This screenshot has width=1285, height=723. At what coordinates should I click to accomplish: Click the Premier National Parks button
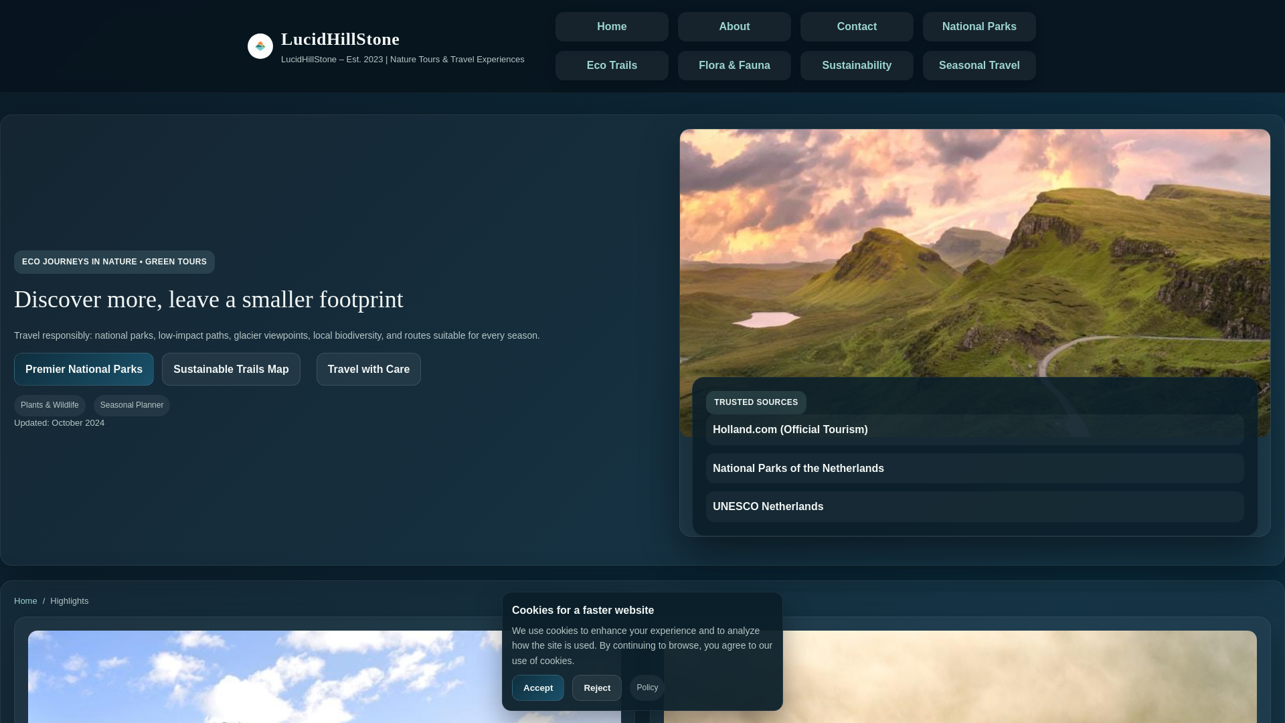click(84, 370)
